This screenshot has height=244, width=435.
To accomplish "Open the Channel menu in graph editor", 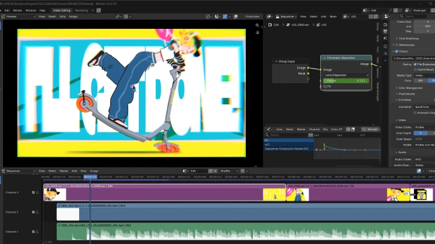I will click(x=314, y=129).
